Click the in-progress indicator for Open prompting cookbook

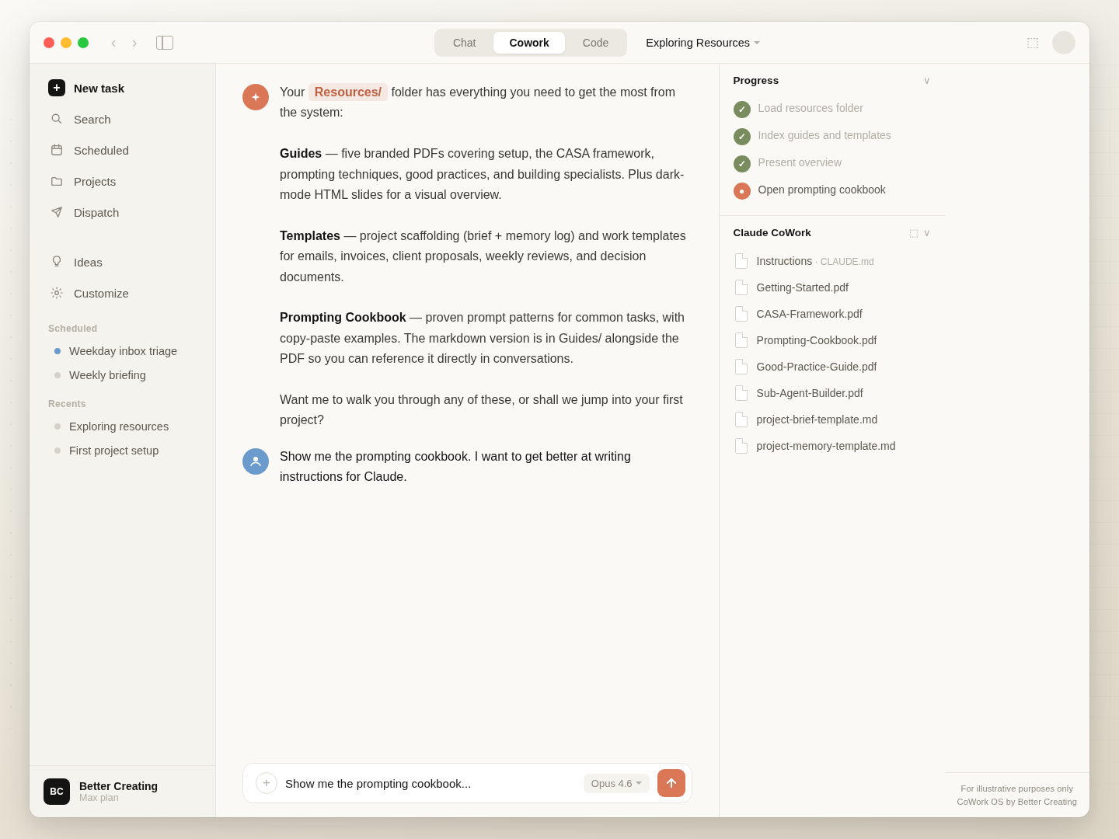[x=742, y=190]
